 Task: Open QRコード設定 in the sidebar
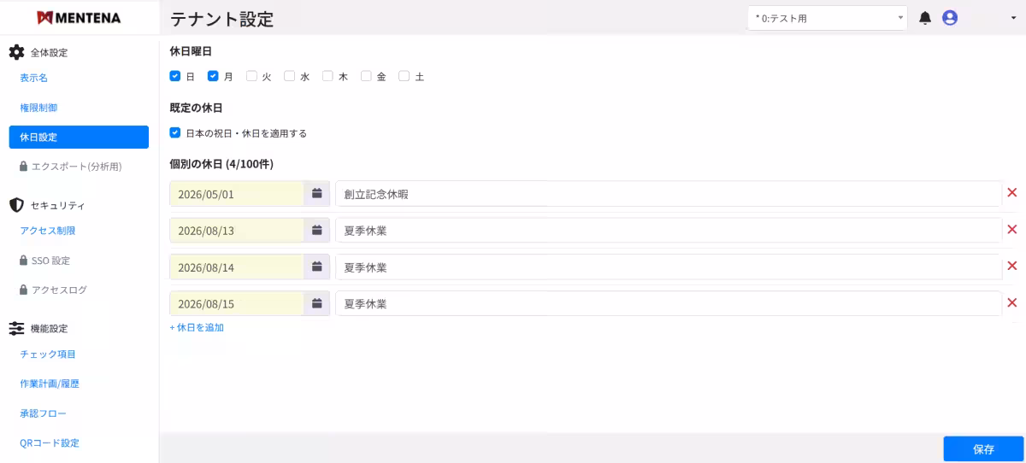(x=50, y=443)
